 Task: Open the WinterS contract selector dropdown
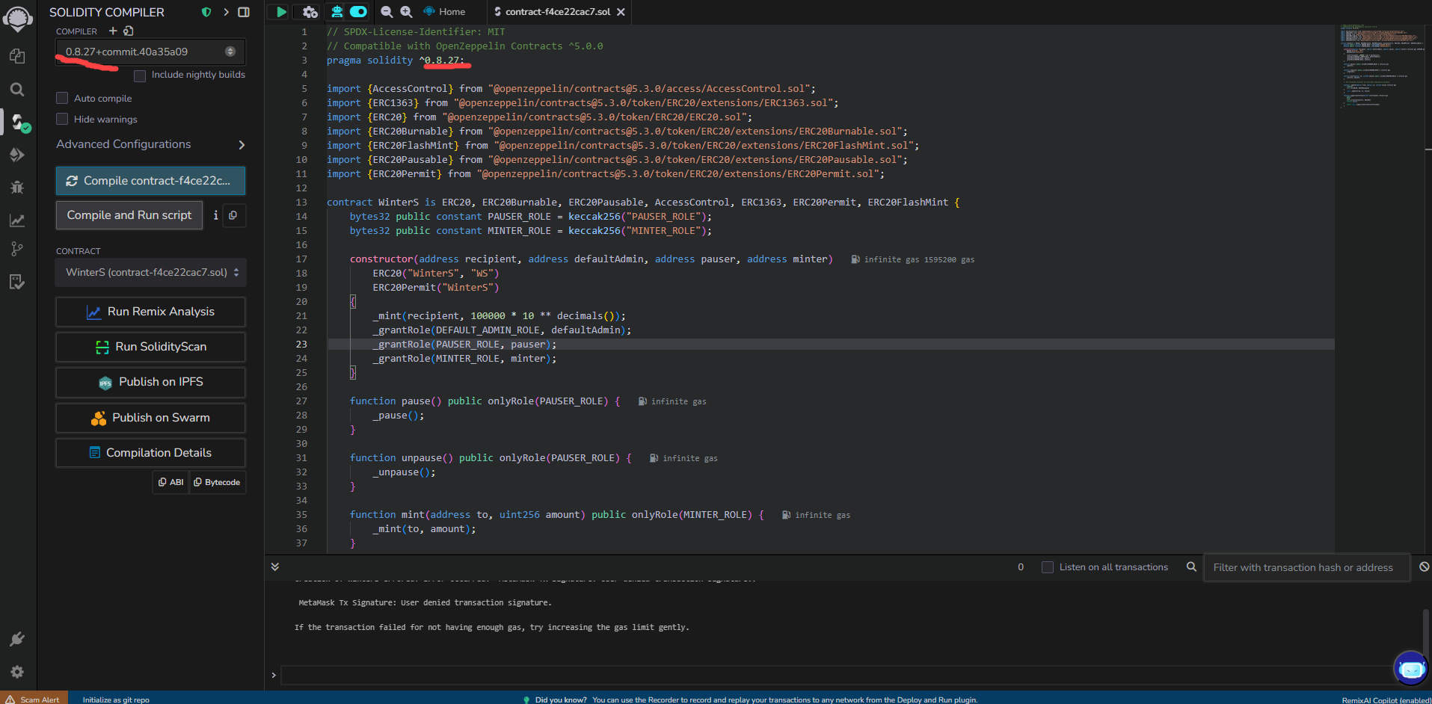pos(150,272)
